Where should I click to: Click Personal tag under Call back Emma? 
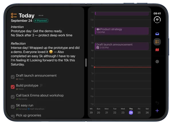(21, 99)
